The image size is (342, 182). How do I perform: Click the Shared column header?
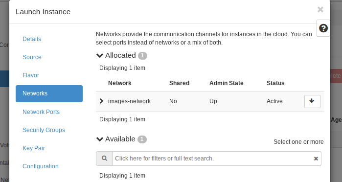[179, 83]
